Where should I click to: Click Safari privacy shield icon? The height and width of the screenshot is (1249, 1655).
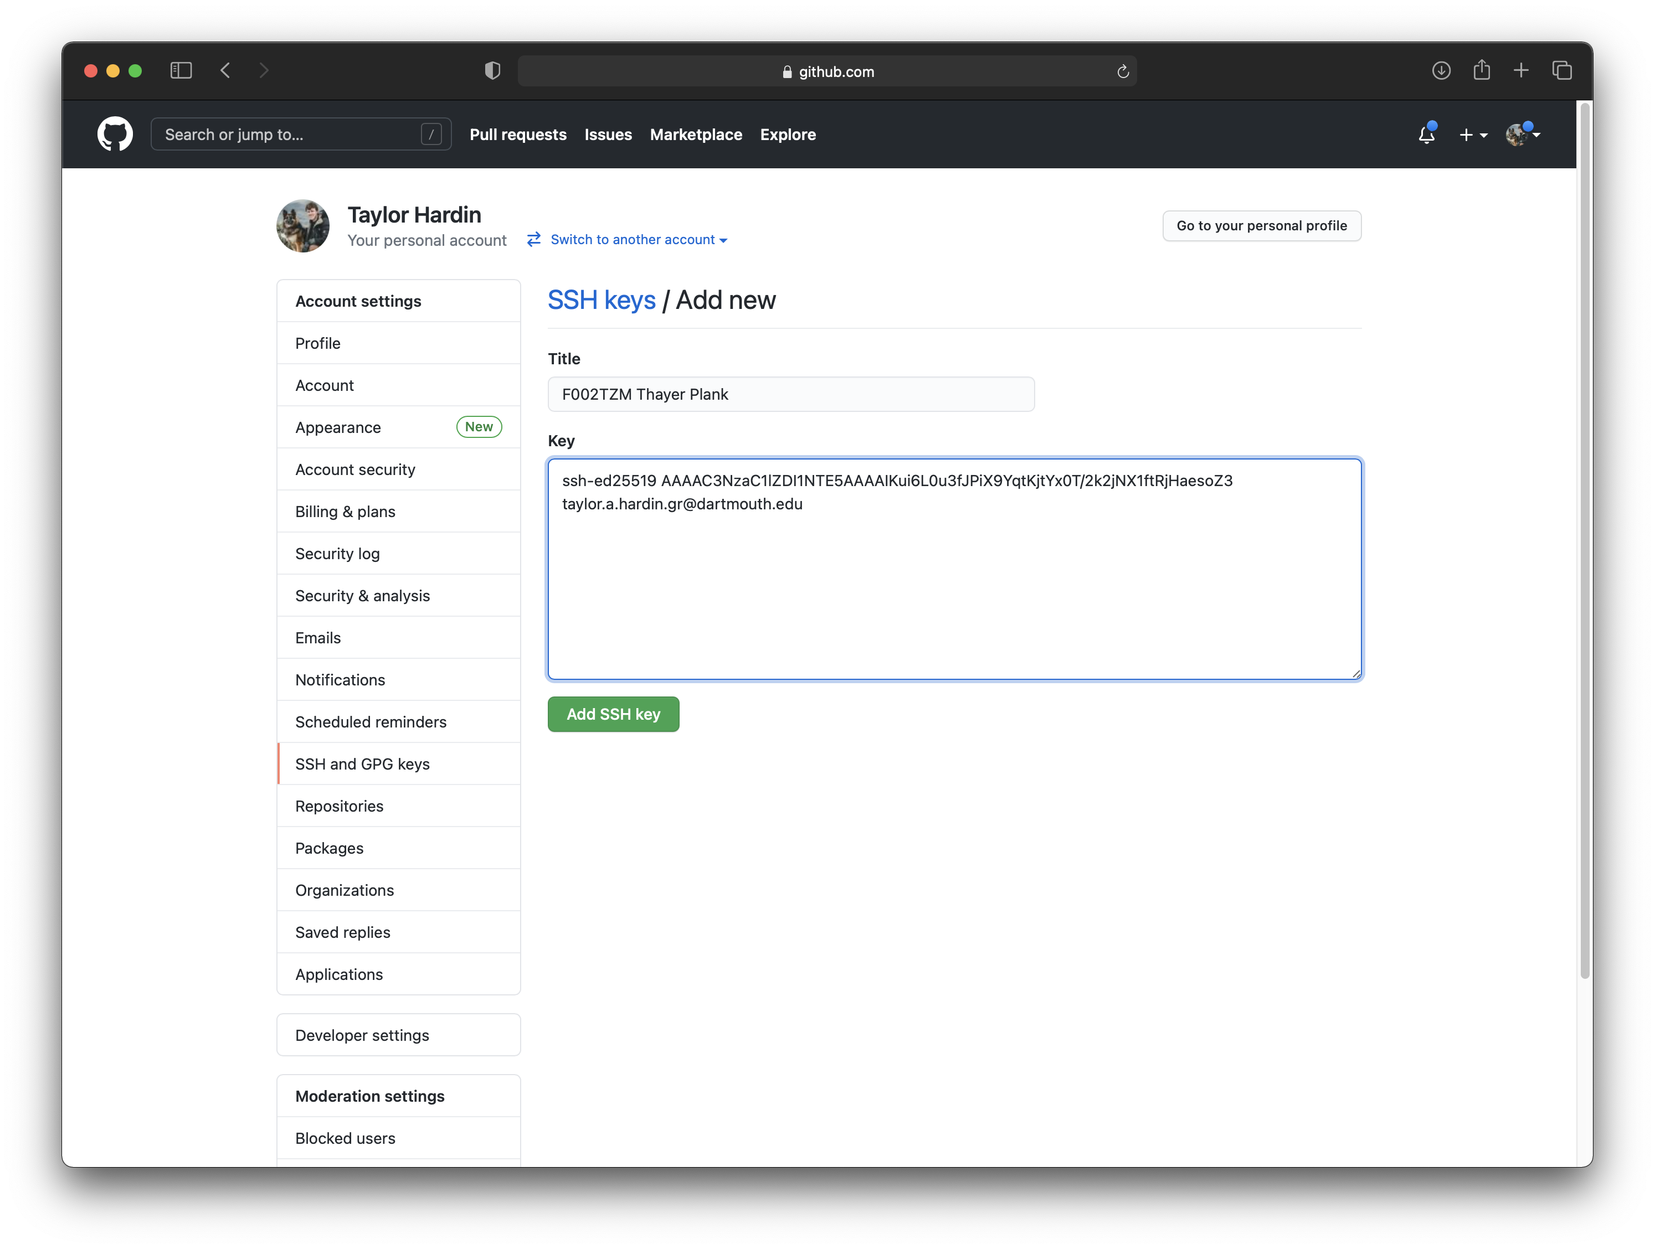[492, 70]
